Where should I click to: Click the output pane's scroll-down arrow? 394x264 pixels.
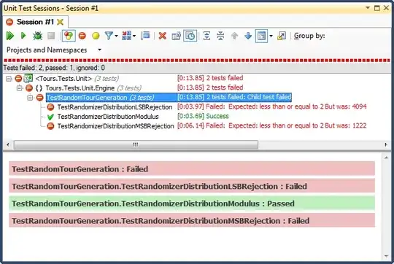tap(386, 256)
